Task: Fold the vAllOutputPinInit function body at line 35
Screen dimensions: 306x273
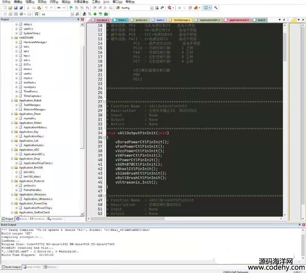Action: [x=105, y=137]
